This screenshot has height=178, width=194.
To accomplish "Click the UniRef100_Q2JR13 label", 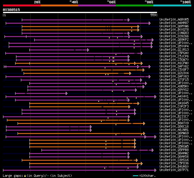I will (x=174, y=50).
